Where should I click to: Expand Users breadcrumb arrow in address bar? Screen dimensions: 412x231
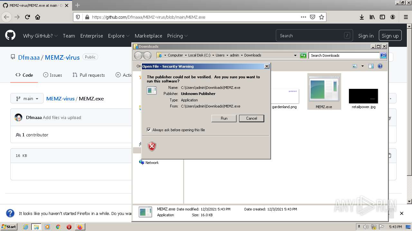[x=227, y=55]
